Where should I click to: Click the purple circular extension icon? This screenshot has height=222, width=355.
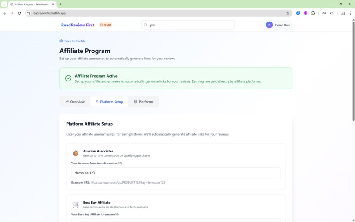[305, 13]
